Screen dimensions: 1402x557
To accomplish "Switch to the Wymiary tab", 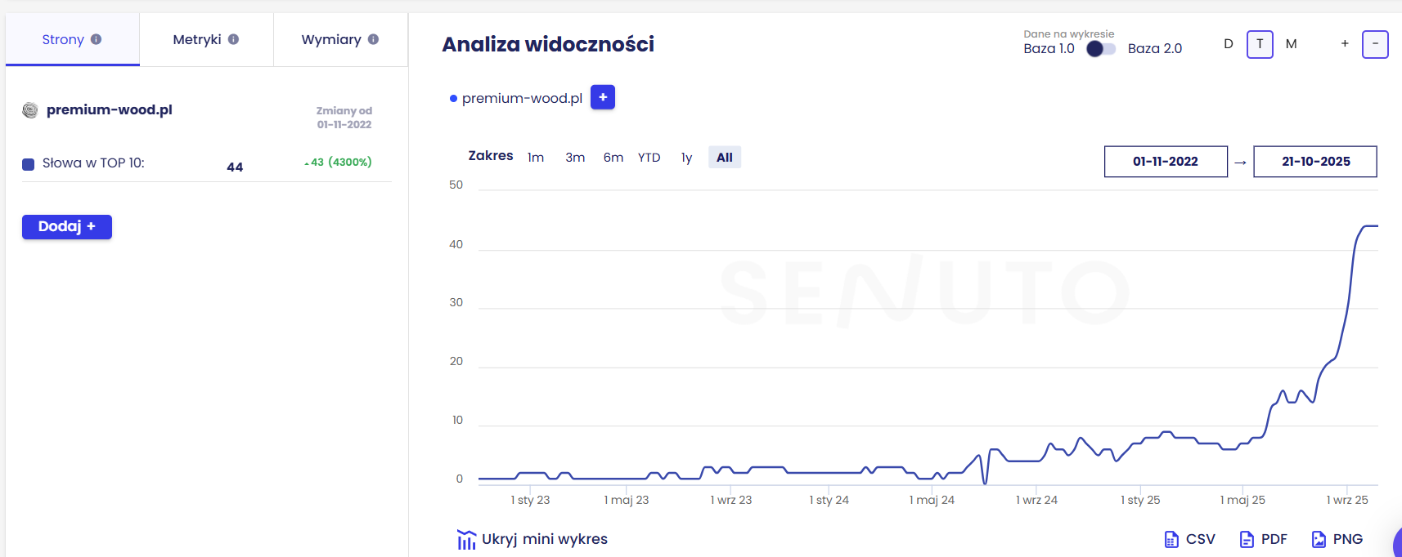I will pyautogui.click(x=332, y=38).
